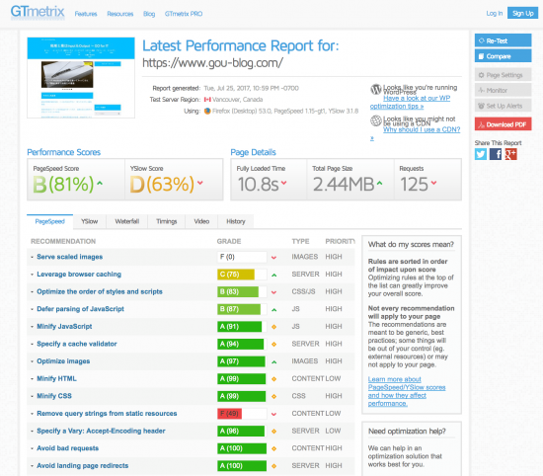
Task: Click Fully Loaded Time trend arrow
Action: point(283,183)
